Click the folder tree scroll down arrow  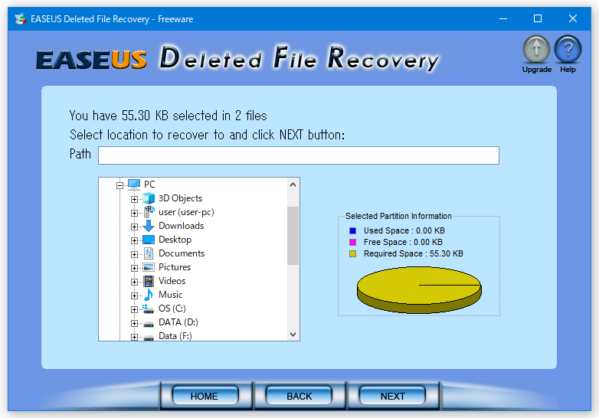(x=293, y=334)
